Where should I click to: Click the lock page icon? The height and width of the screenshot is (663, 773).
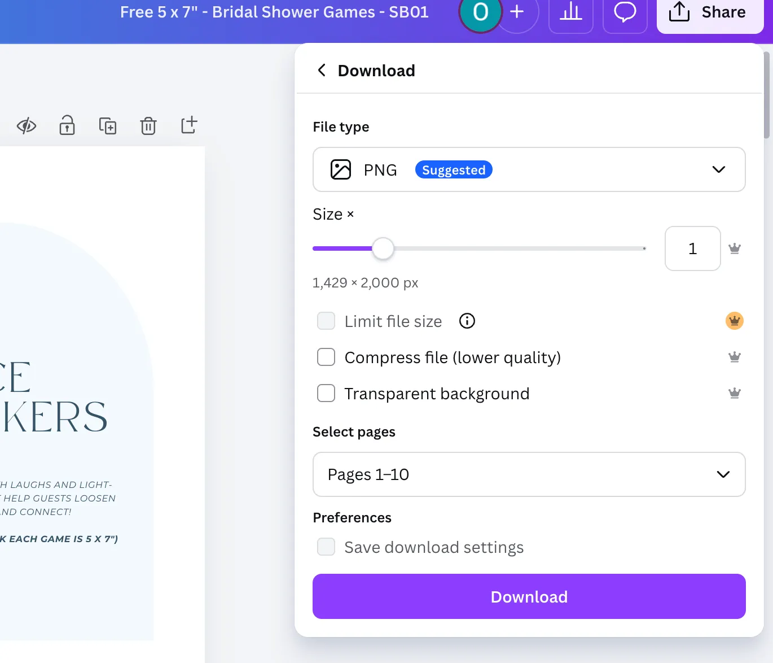click(67, 125)
